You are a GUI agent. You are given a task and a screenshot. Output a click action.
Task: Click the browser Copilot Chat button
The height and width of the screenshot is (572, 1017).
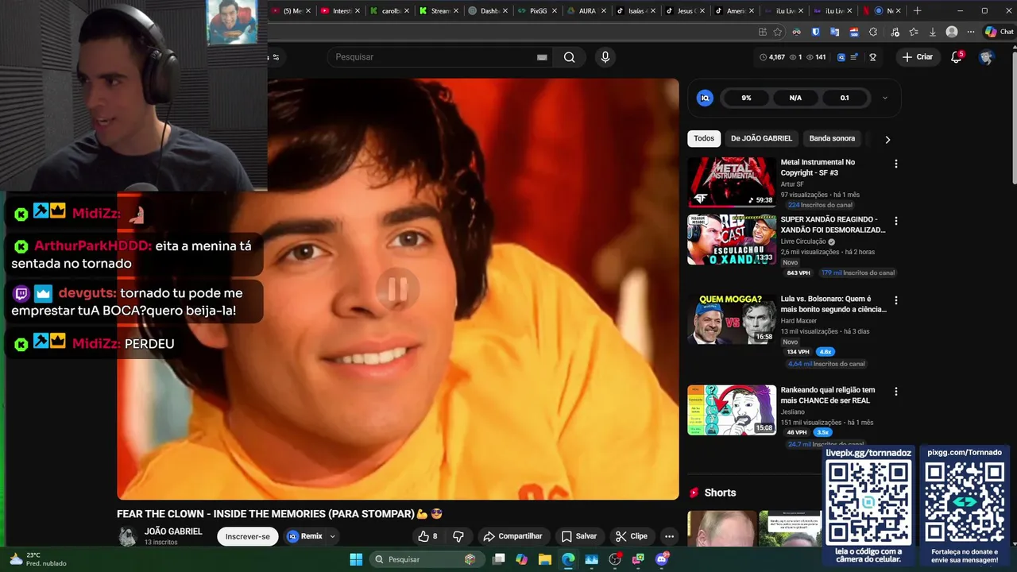coord(1000,32)
